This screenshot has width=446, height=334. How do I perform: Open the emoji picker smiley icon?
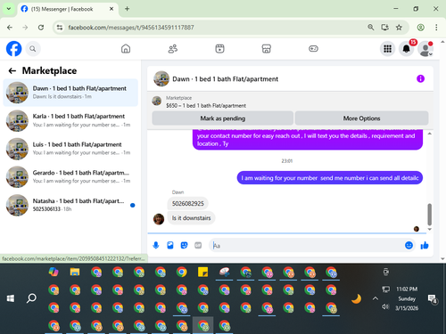(x=409, y=245)
